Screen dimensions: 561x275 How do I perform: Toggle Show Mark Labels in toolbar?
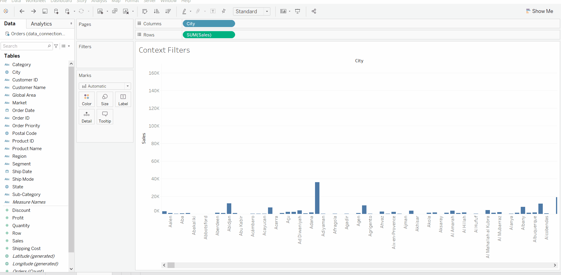click(213, 11)
